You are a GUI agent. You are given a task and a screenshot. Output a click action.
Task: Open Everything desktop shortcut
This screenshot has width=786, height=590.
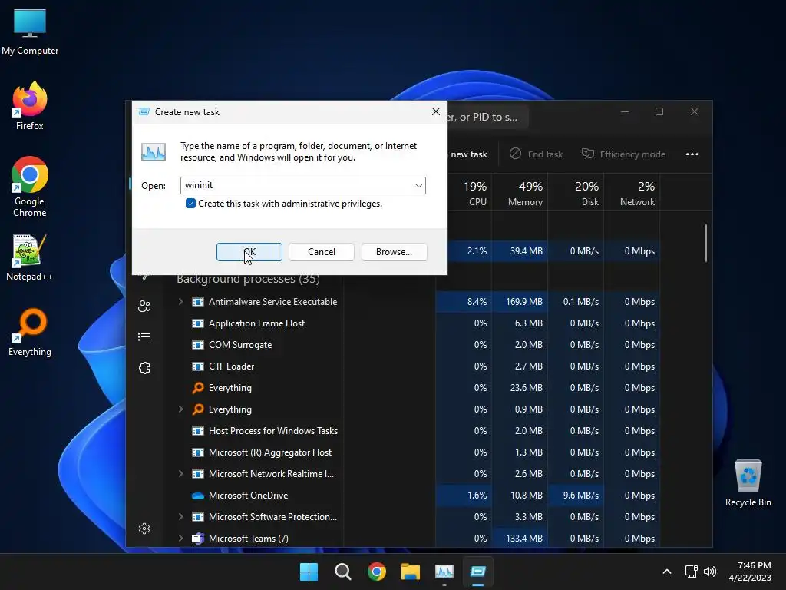click(30, 333)
